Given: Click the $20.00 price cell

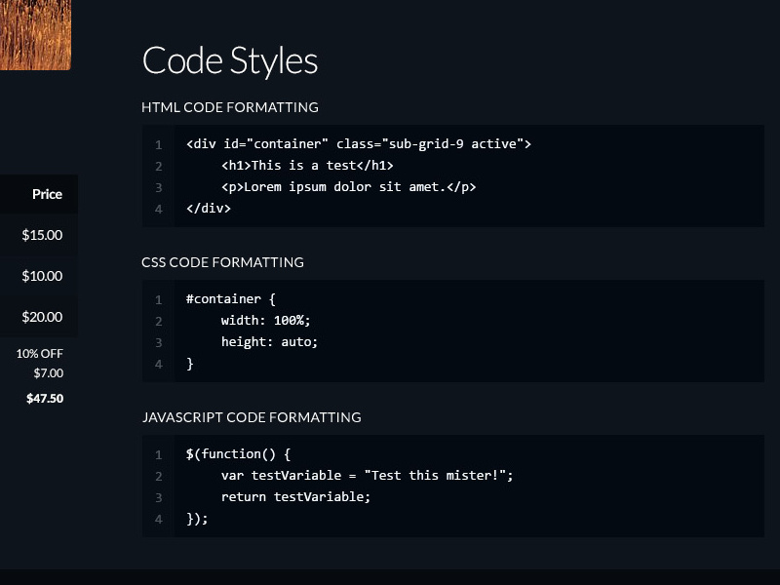Looking at the screenshot, I should tap(42, 317).
